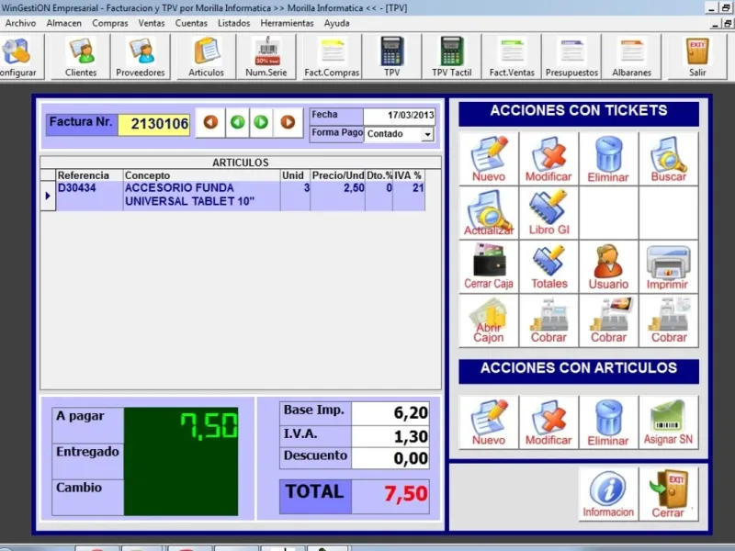The width and height of the screenshot is (735, 551).
Task: Click the Concepto column header
Action: click(201, 175)
